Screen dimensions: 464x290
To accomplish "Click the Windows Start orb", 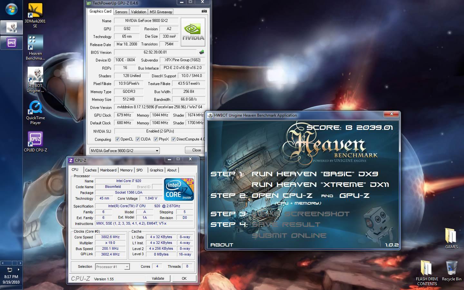I will point(11,9).
